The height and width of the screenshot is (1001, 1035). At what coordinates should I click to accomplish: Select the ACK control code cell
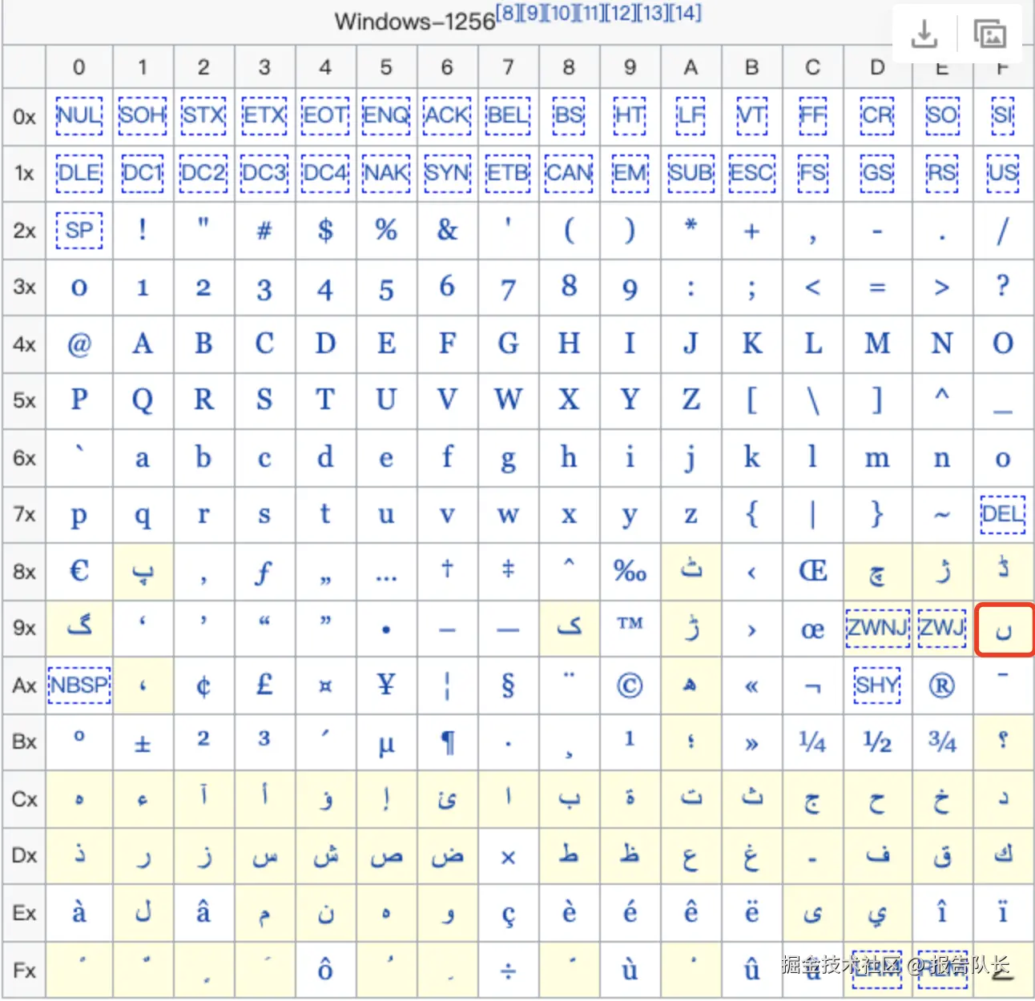coord(447,115)
